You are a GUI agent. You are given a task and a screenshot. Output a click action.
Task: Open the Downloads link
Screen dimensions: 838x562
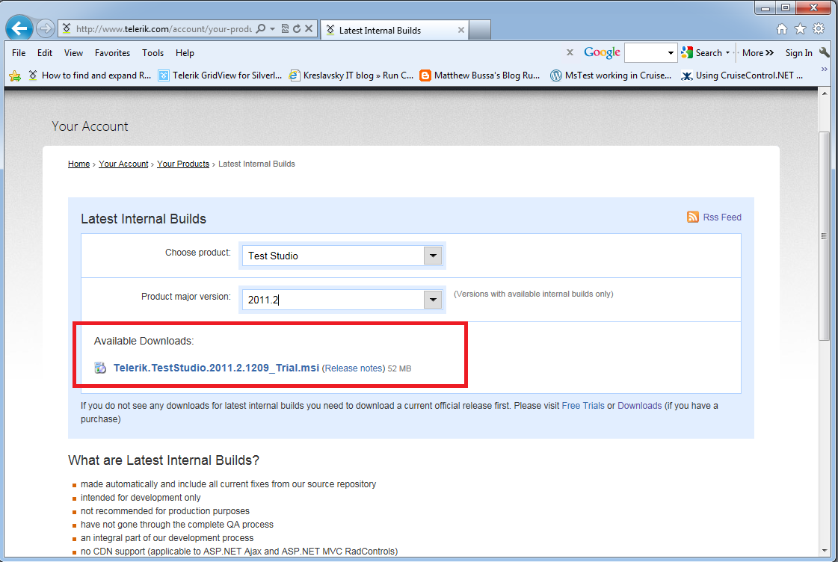click(639, 406)
